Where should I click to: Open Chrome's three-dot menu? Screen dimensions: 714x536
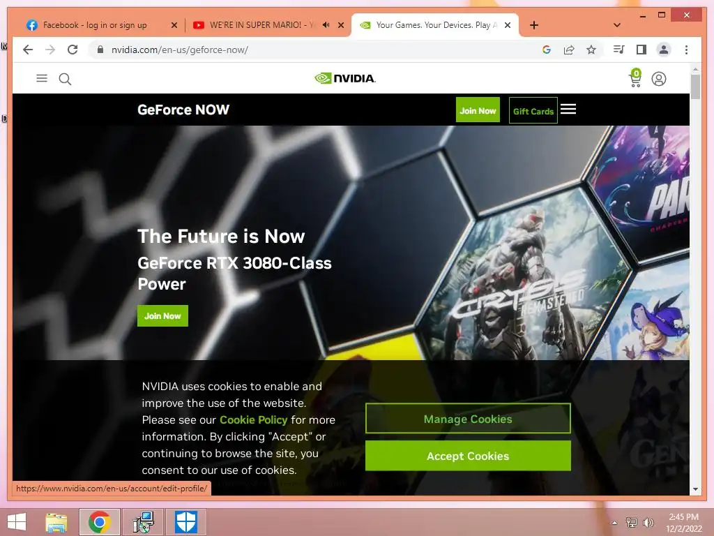[686, 50]
